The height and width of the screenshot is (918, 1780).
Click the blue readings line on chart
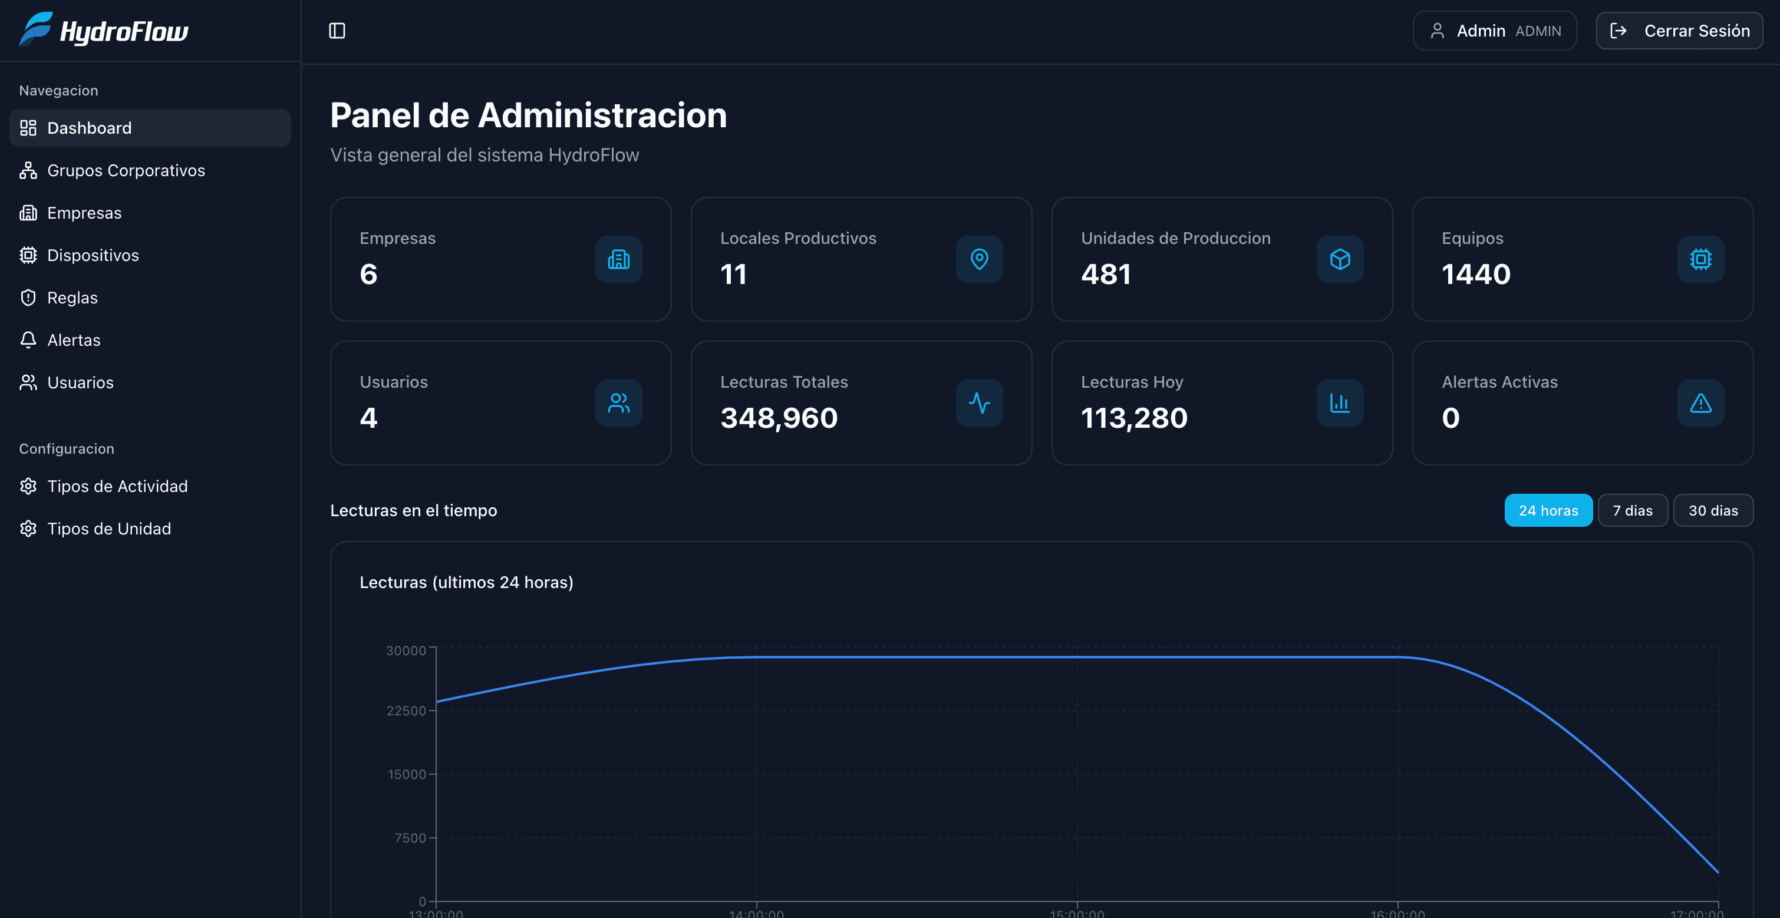(x=1077, y=657)
